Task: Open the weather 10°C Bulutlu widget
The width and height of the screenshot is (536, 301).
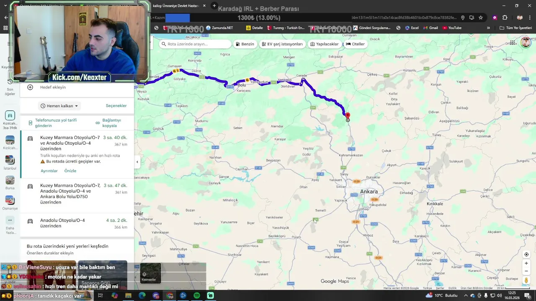Action: [442, 296]
